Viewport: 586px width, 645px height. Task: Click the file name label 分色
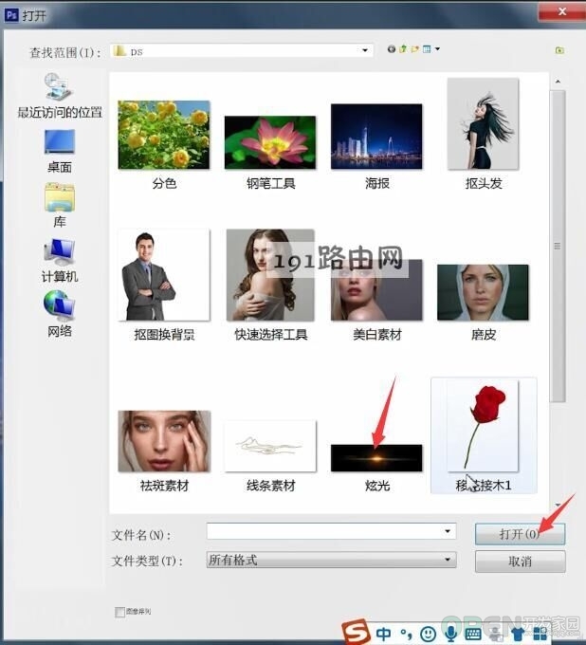(x=164, y=183)
